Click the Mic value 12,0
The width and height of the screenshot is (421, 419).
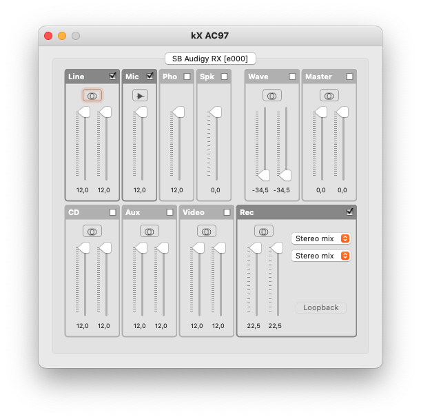(140, 190)
